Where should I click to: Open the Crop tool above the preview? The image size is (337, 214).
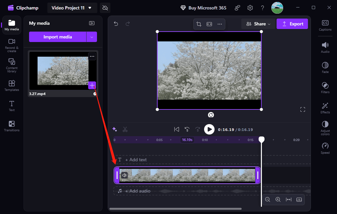199,24
